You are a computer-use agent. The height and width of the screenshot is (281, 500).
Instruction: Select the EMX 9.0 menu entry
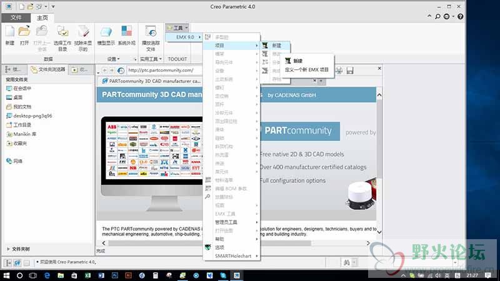coord(185,37)
